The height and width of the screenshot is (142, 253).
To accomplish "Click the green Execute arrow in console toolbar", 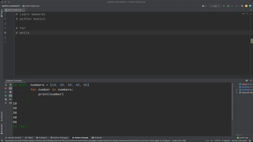I will coord(6,92).
